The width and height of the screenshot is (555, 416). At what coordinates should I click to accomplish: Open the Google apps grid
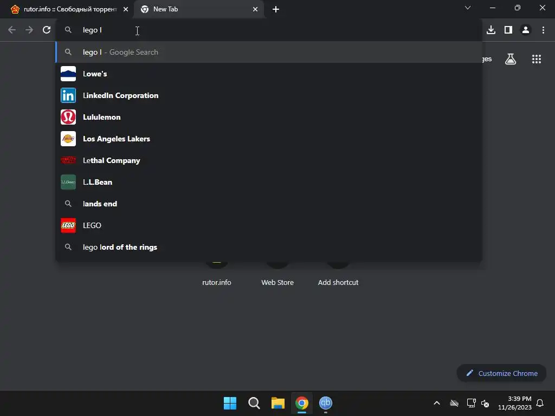coord(537,59)
